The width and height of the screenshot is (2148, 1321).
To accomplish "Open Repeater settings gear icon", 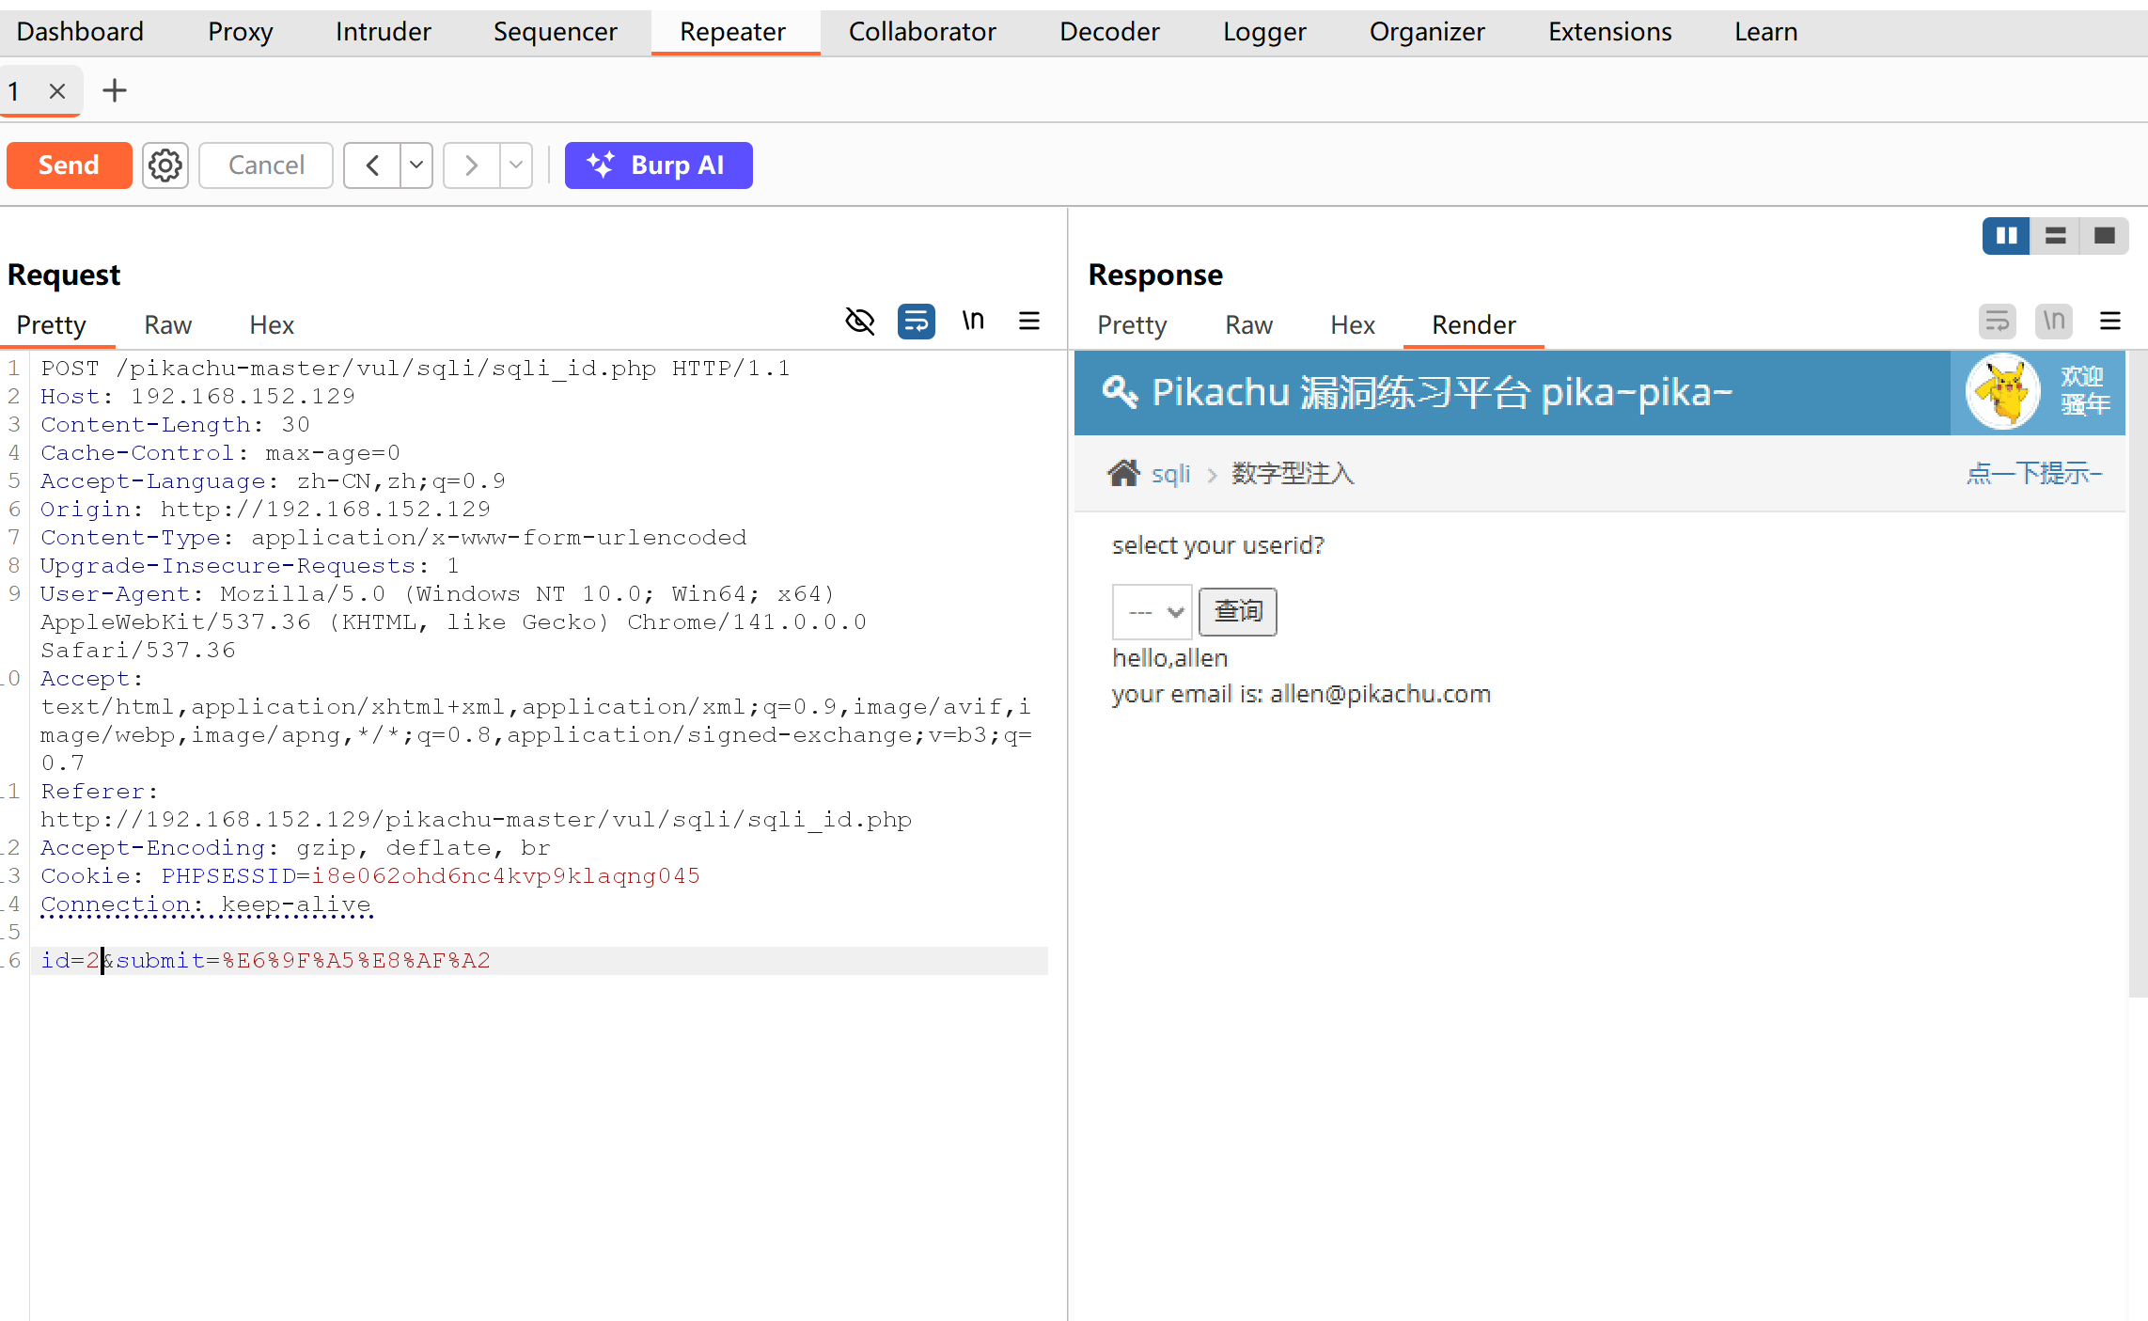I will [x=165, y=165].
